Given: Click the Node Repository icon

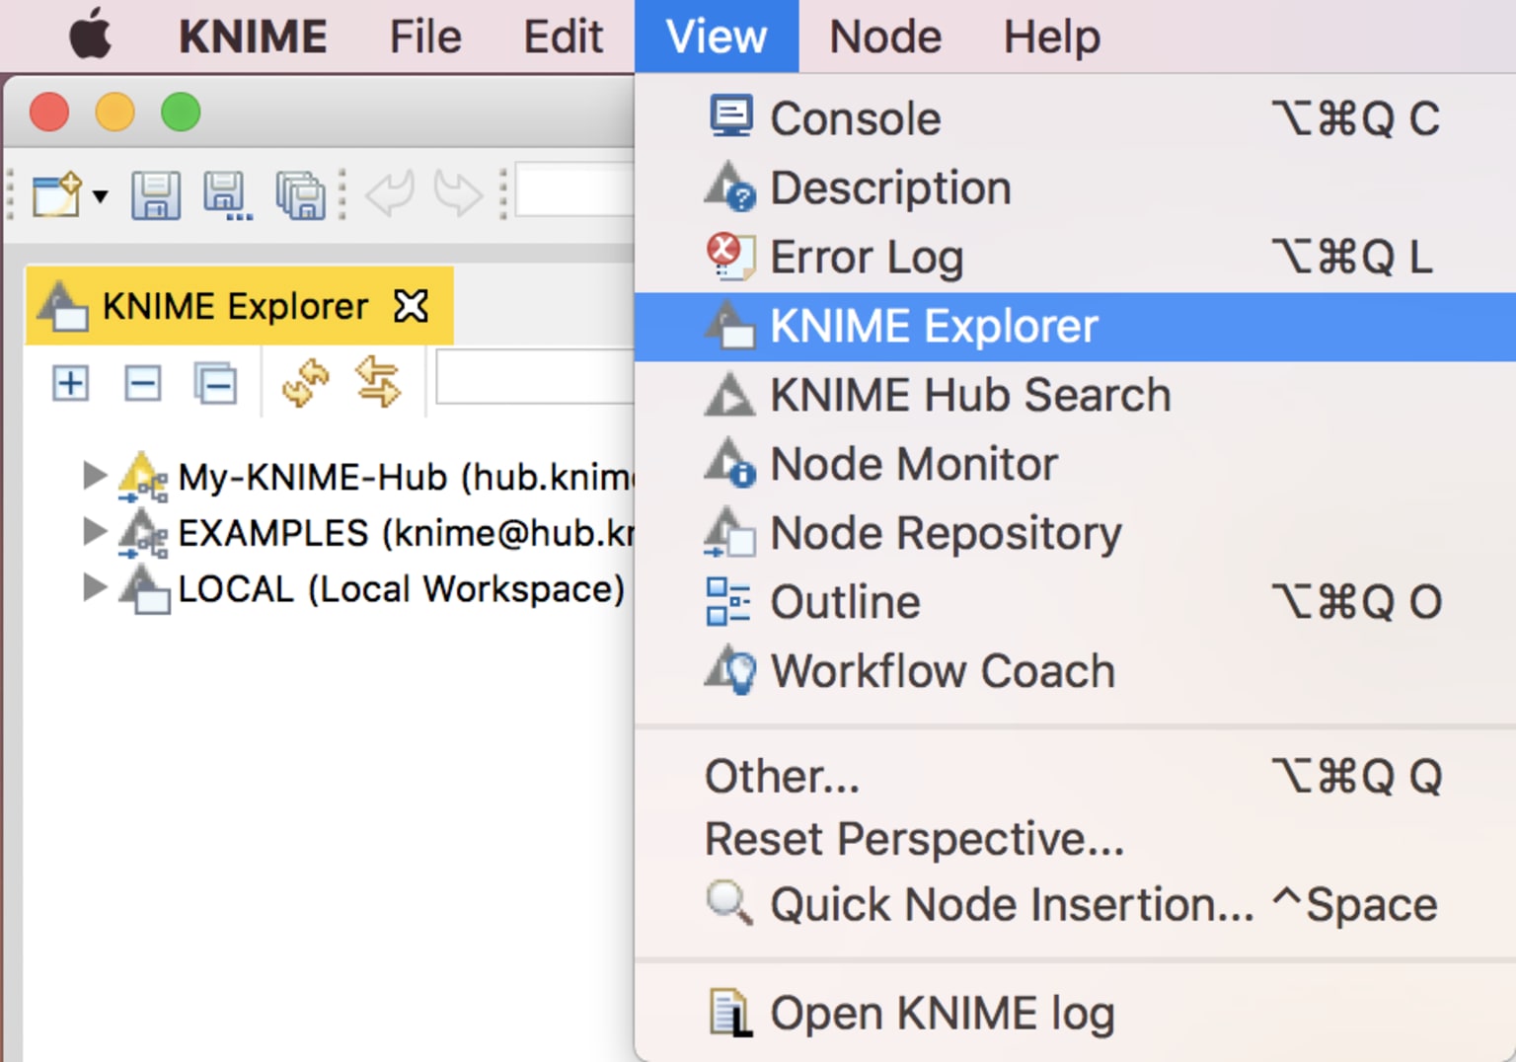Looking at the screenshot, I should coord(730,532).
